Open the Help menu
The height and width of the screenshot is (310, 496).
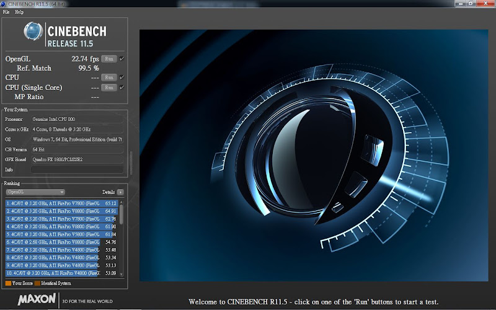point(19,12)
